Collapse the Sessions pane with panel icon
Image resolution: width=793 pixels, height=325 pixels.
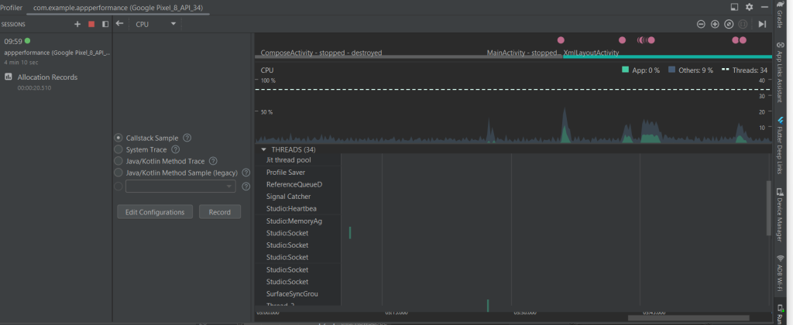click(x=105, y=24)
